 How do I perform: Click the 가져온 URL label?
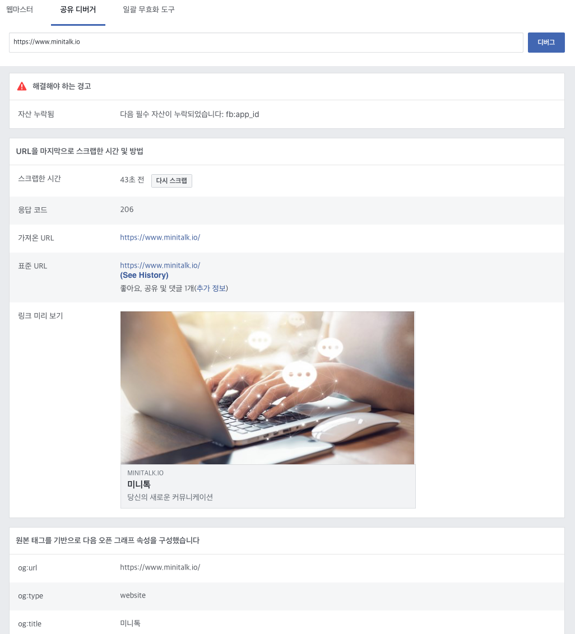[36, 237]
